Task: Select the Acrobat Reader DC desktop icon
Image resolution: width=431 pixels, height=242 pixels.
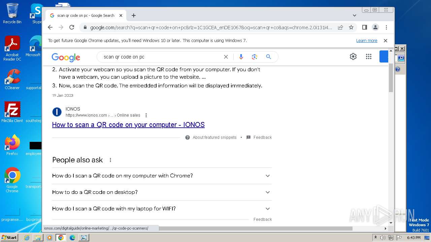Action: click(12, 48)
